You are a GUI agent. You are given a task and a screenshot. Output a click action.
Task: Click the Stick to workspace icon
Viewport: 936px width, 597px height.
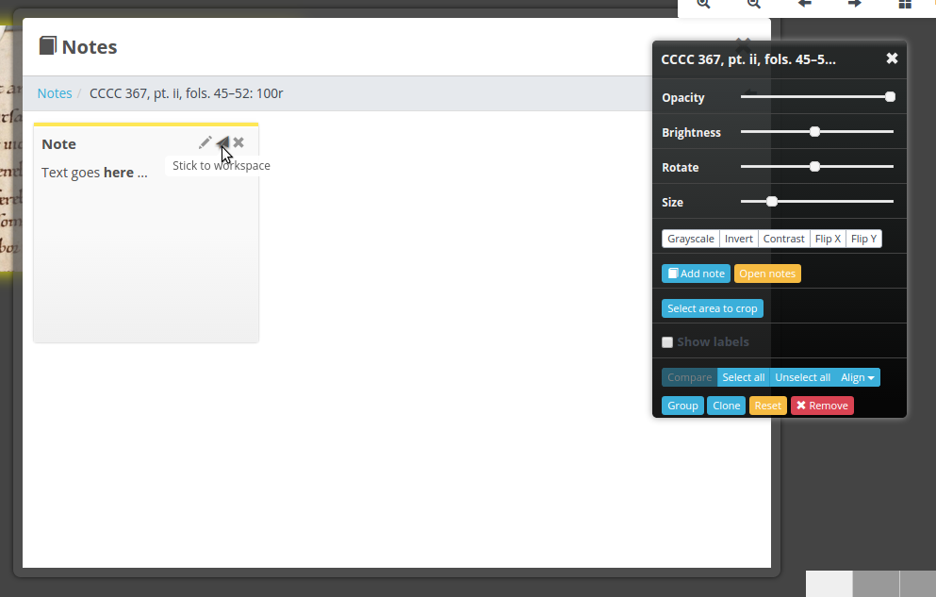click(x=222, y=142)
